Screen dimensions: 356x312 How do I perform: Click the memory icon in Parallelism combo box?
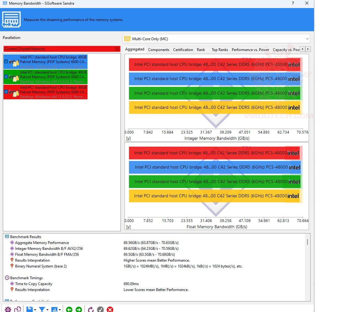(x=127, y=39)
